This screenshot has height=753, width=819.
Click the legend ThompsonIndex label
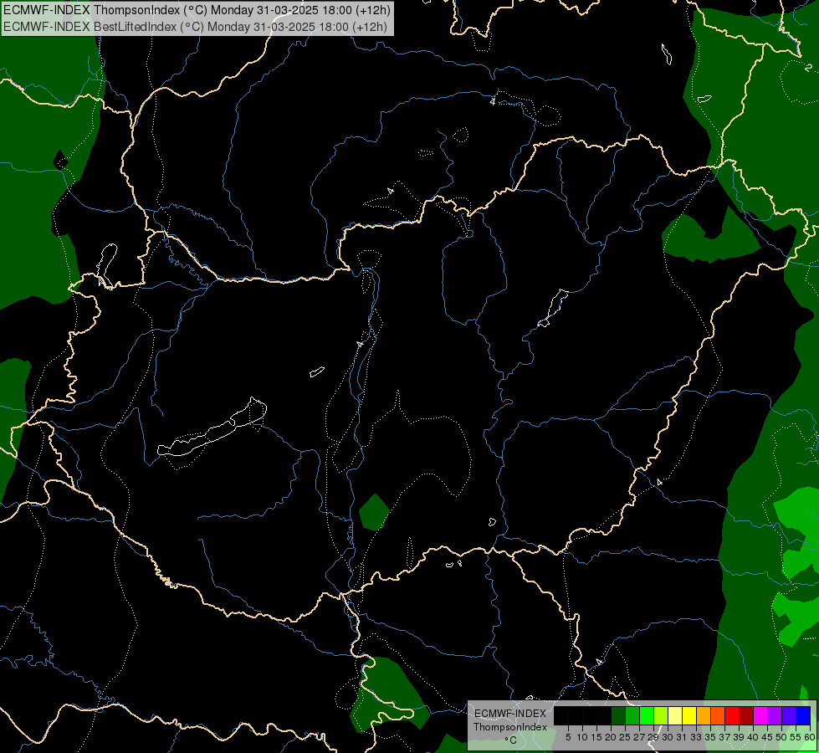click(x=510, y=727)
